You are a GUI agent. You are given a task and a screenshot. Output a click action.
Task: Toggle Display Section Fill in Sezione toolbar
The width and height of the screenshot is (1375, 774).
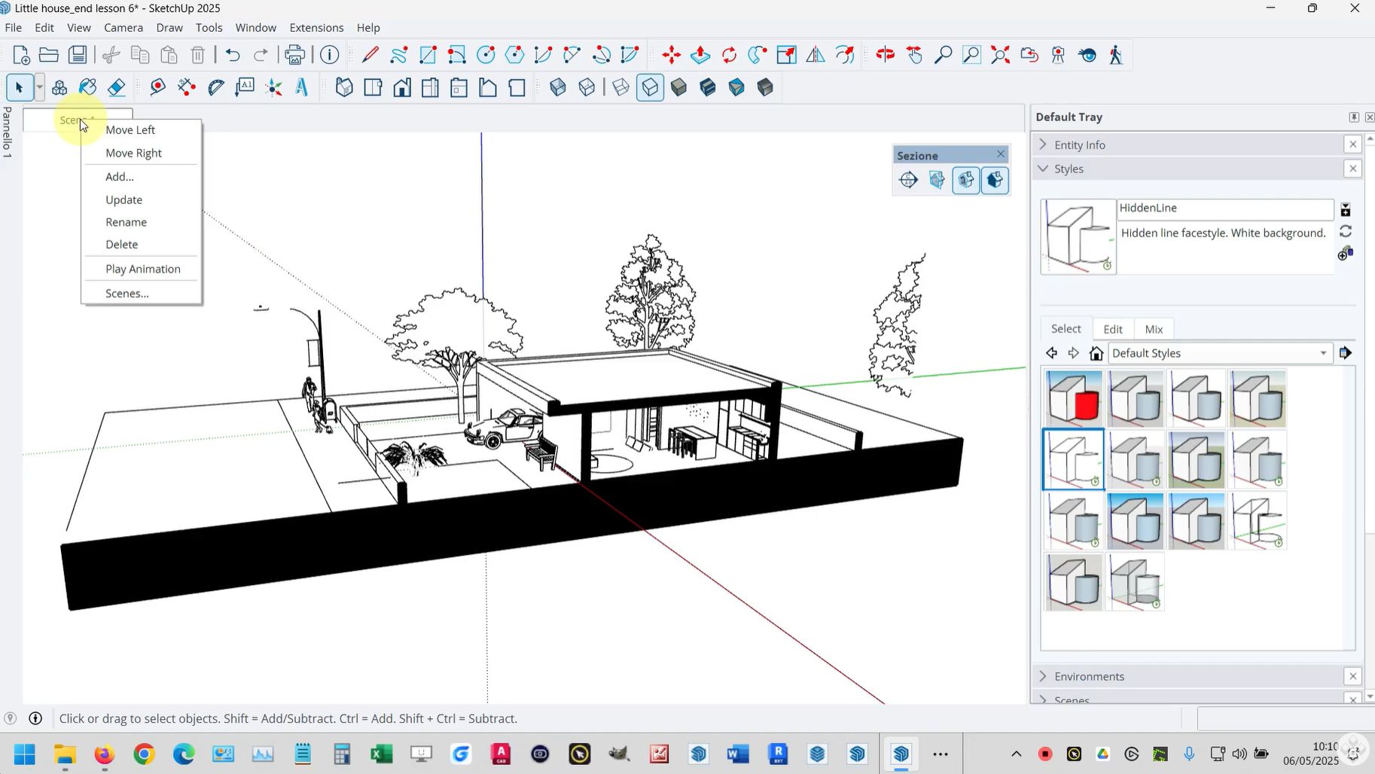[x=995, y=181]
